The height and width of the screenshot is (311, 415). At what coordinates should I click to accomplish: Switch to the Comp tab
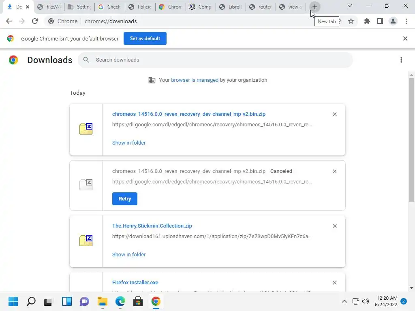tap(200, 7)
